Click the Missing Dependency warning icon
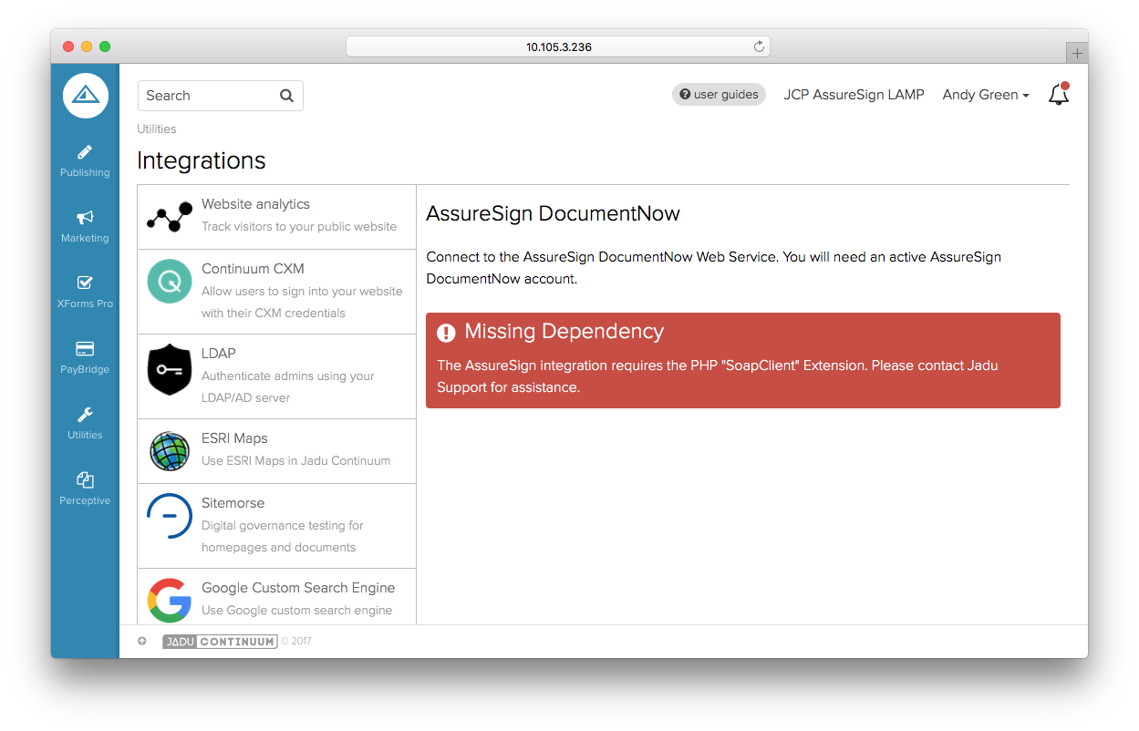The height and width of the screenshot is (731, 1139). click(x=446, y=333)
